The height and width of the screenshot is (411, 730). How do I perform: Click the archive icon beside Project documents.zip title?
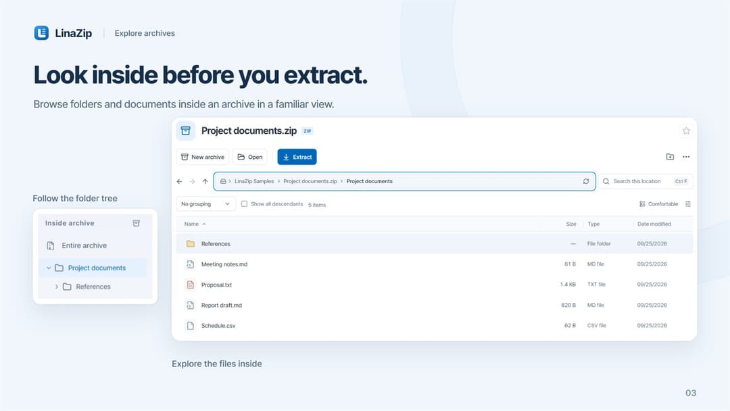pos(186,130)
